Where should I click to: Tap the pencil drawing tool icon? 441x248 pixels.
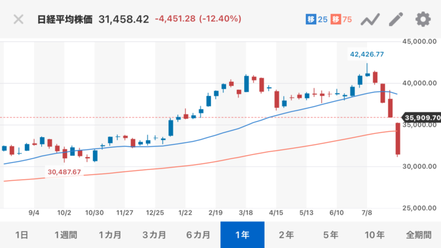click(396, 19)
